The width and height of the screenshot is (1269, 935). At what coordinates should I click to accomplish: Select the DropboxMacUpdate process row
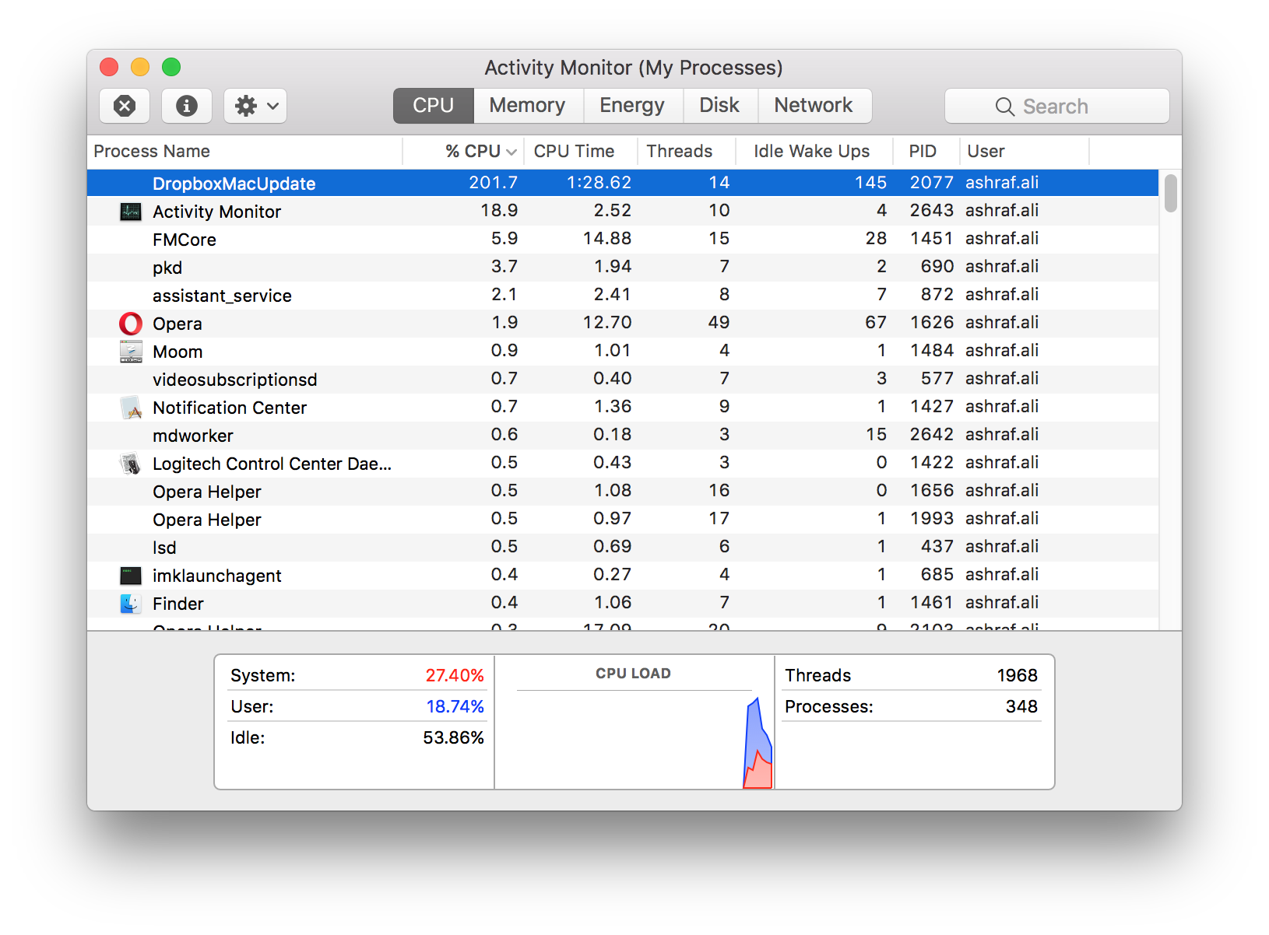click(x=623, y=183)
